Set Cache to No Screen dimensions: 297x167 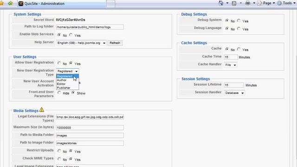click(x=227, y=49)
